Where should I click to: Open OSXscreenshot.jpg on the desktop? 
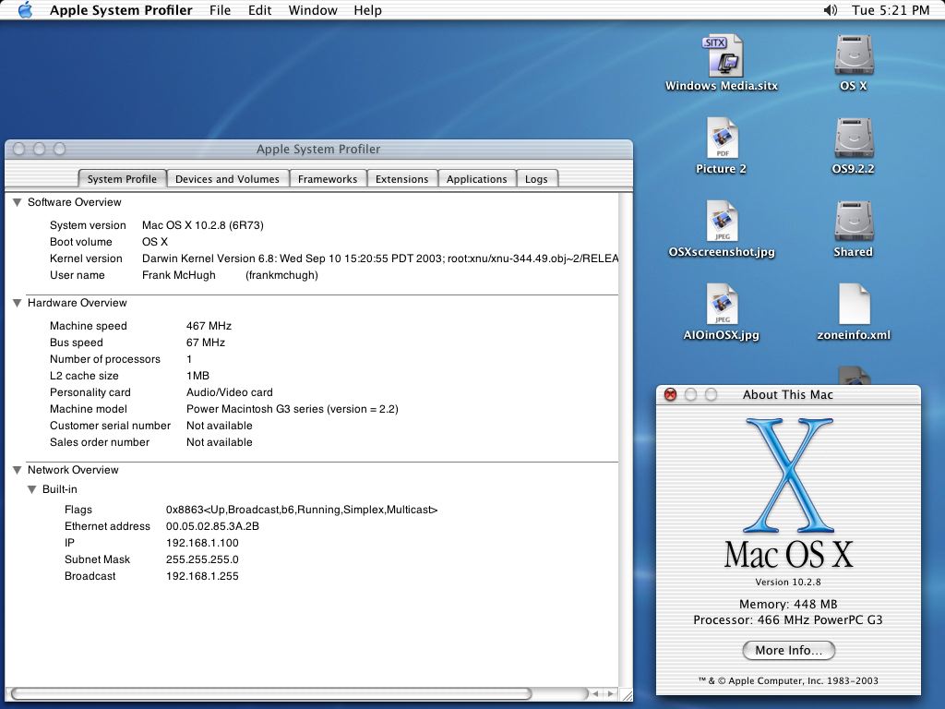pyautogui.click(x=721, y=222)
